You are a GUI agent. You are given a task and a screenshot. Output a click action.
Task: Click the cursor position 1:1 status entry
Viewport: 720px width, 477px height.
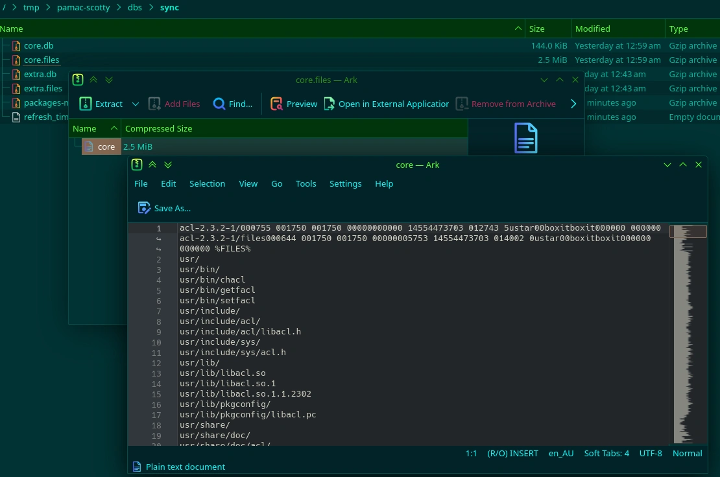471,454
